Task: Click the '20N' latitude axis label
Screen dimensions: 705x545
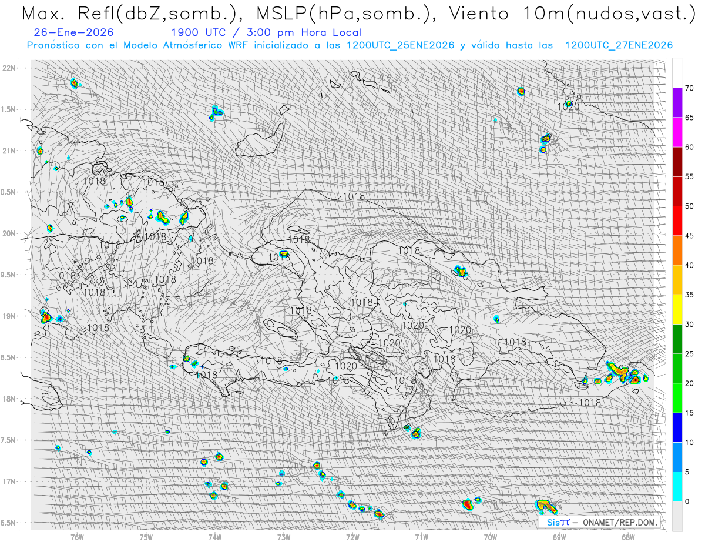Action: coord(9,233)
